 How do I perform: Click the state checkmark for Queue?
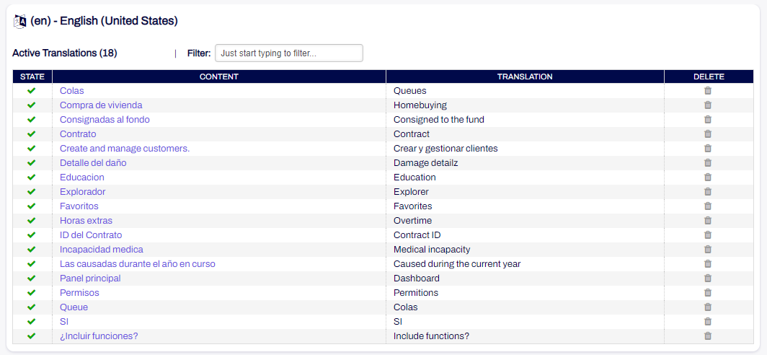click(x=32, y=307)
